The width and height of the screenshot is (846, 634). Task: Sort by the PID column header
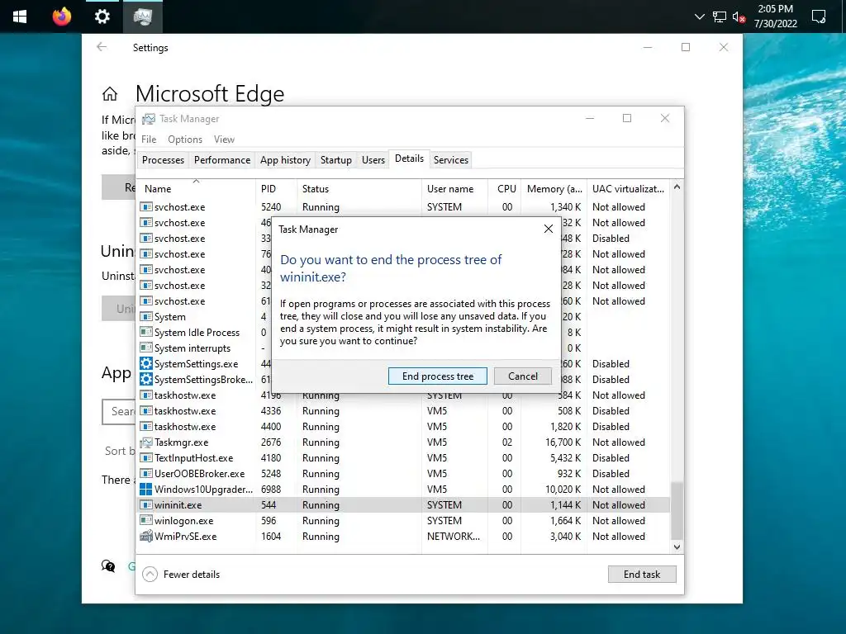coord(276,188)
